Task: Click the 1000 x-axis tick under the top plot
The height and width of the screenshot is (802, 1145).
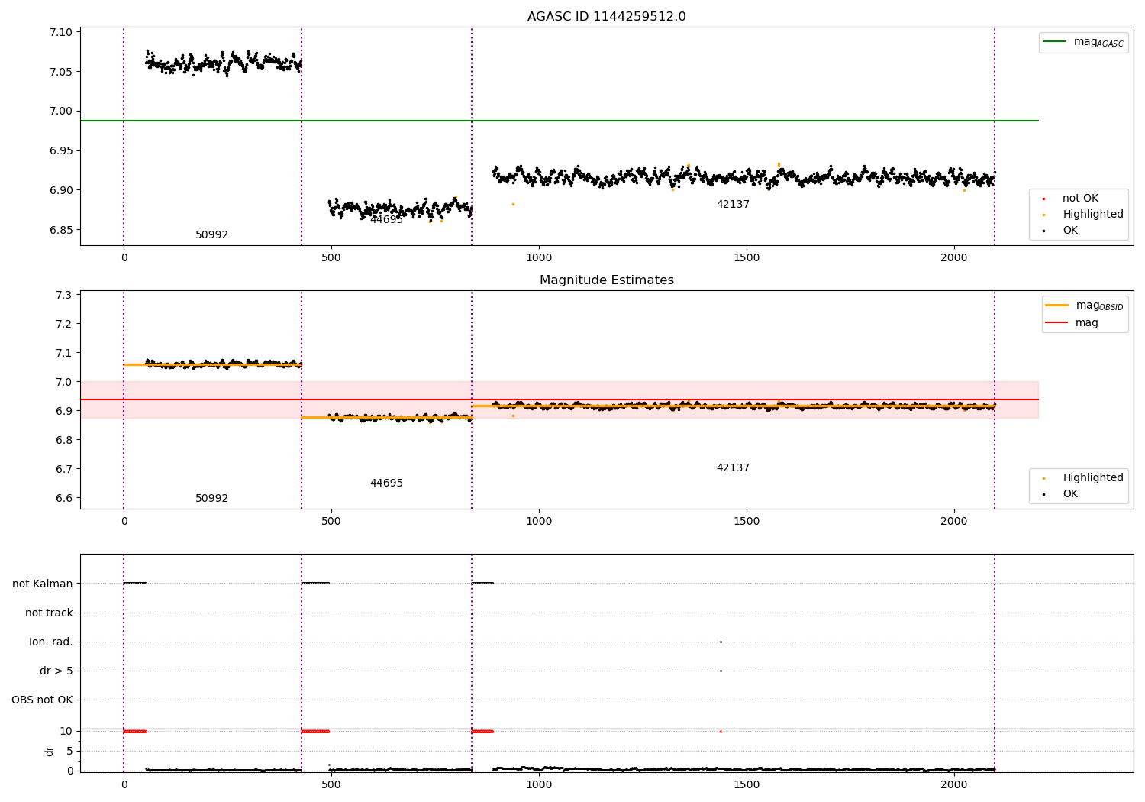Action: coord(539,258)
